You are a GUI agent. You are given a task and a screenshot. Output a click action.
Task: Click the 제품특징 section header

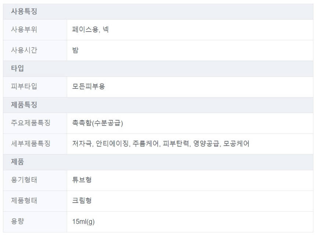point(24,105)
